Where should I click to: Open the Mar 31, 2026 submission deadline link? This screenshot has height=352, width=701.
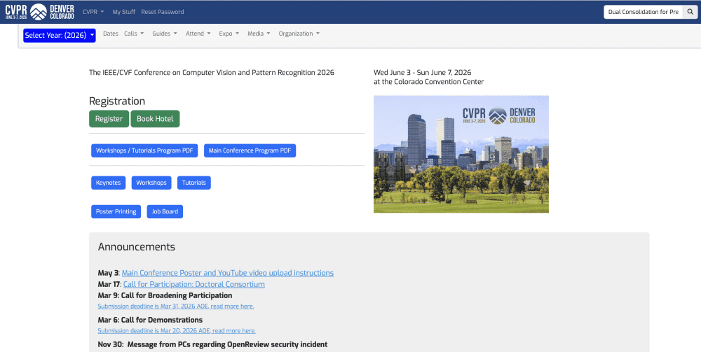click(176, 306)
